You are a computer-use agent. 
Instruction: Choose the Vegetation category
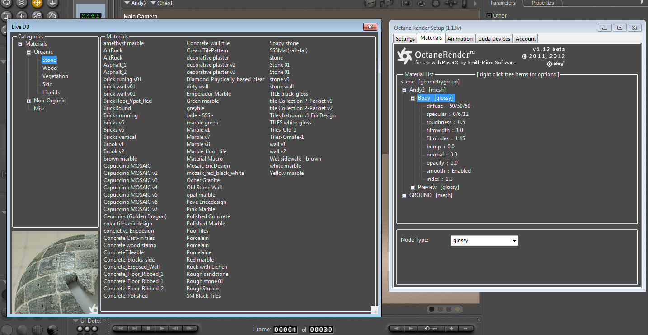point(55,76)
